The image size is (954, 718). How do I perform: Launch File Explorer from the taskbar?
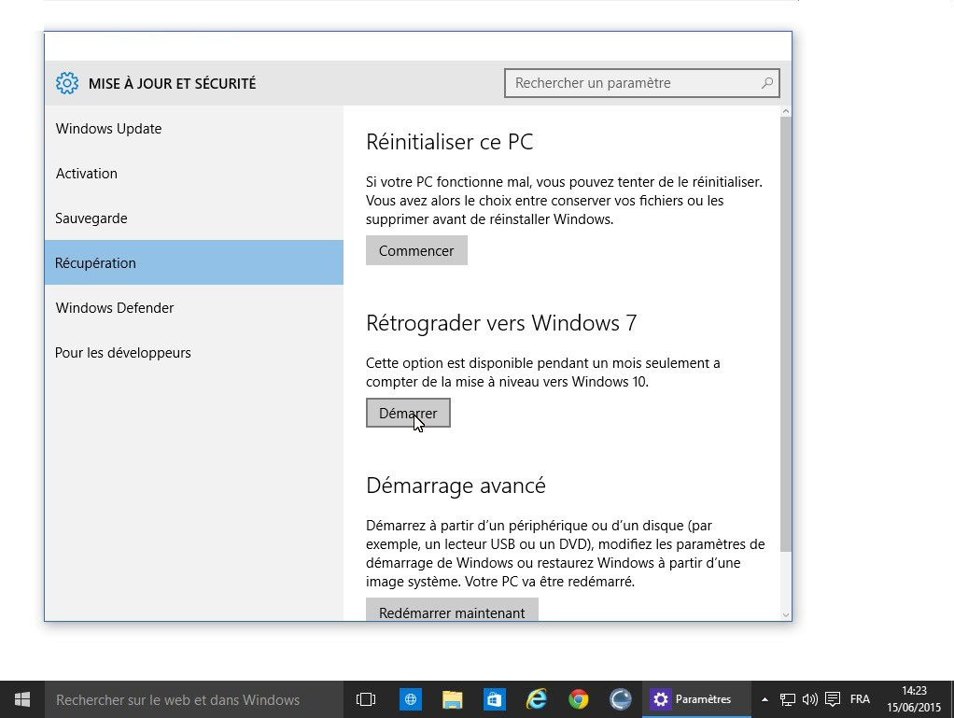point(452,699)
